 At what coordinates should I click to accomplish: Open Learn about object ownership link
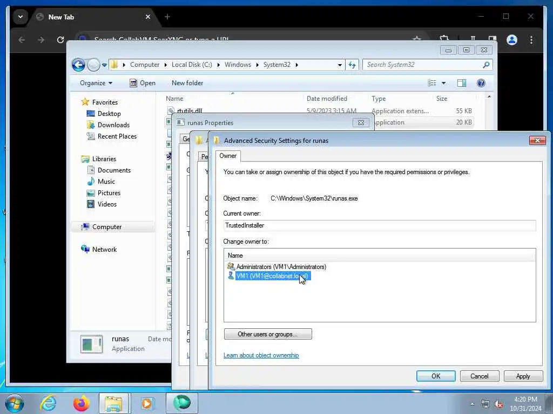(x=261, y=355)
